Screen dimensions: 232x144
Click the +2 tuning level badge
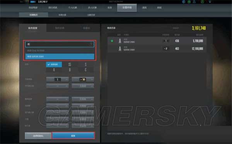[166, 49]
